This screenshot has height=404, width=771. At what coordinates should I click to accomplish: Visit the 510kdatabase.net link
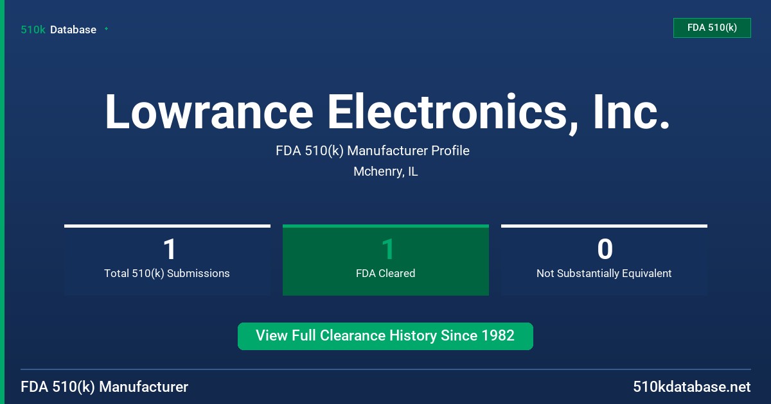(692, 387)
